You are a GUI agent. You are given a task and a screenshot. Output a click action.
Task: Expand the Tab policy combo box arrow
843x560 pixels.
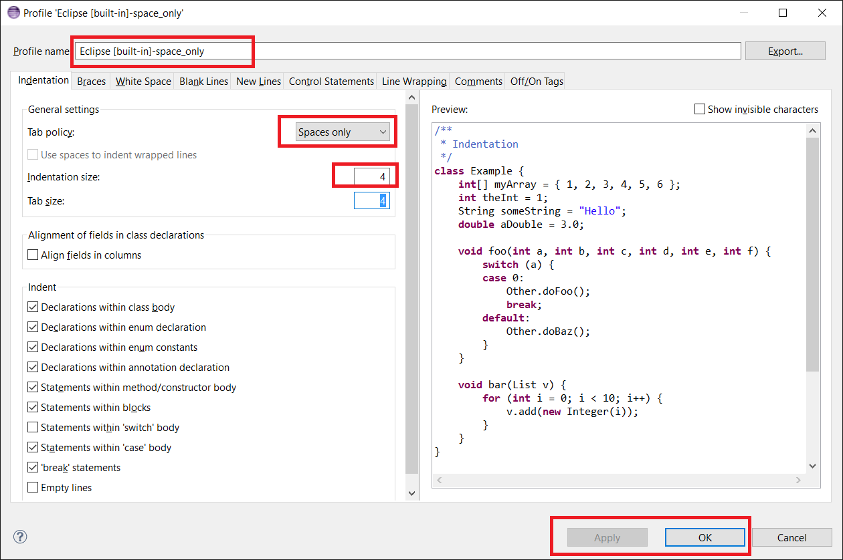[x=383, y=131]
